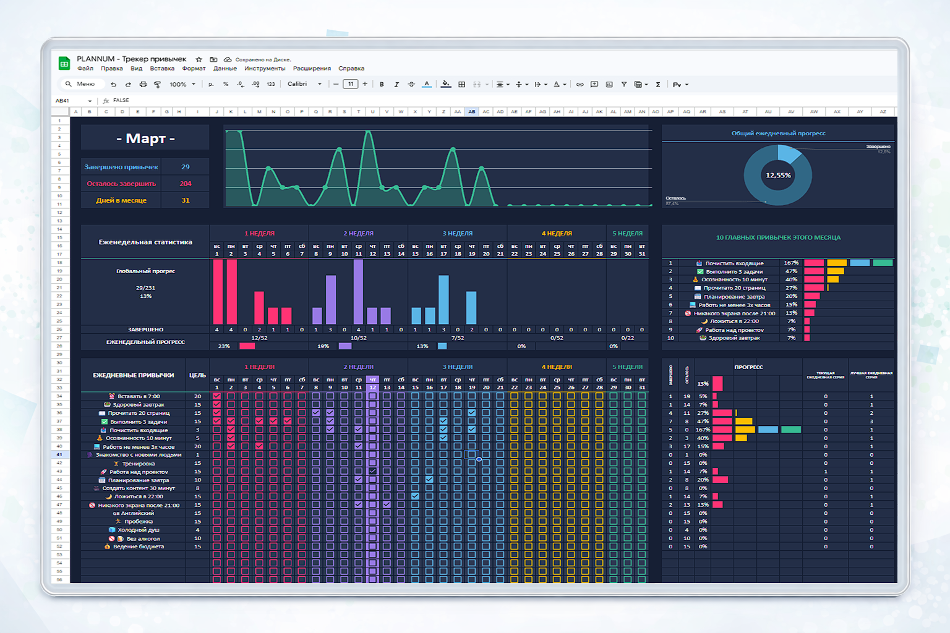Check 'Тренировка' box for day 1

pyautogui.click(x=216, y=463)
